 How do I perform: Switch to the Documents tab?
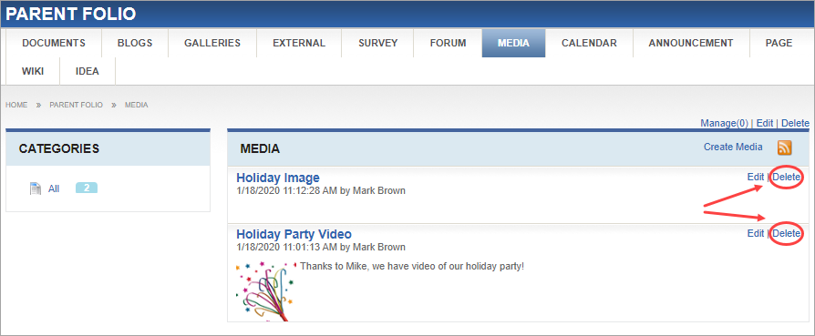[54, 43]
